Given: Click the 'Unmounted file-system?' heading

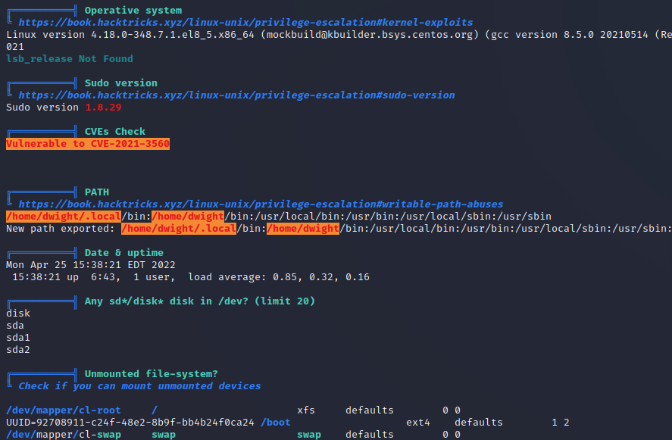Looking at the screenshot, I should (151, 374).
